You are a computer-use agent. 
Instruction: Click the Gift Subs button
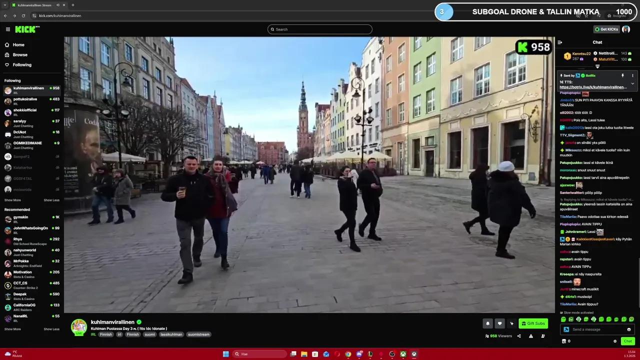tap(533, 323)
